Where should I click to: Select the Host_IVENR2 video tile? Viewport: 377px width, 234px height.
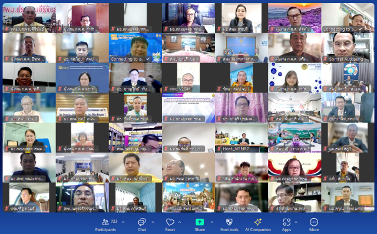242,137
